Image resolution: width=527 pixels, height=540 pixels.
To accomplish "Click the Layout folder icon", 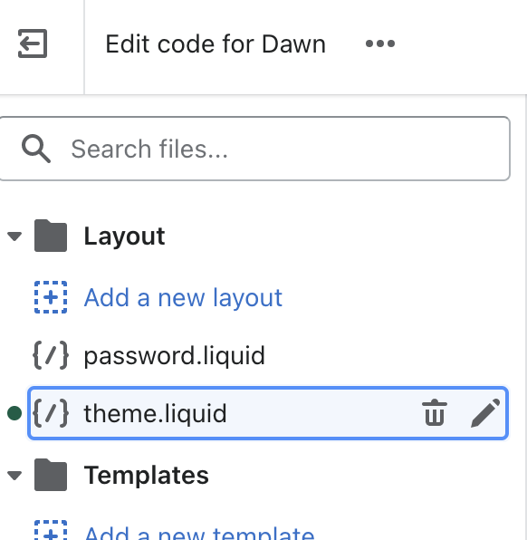I will 51,236.
